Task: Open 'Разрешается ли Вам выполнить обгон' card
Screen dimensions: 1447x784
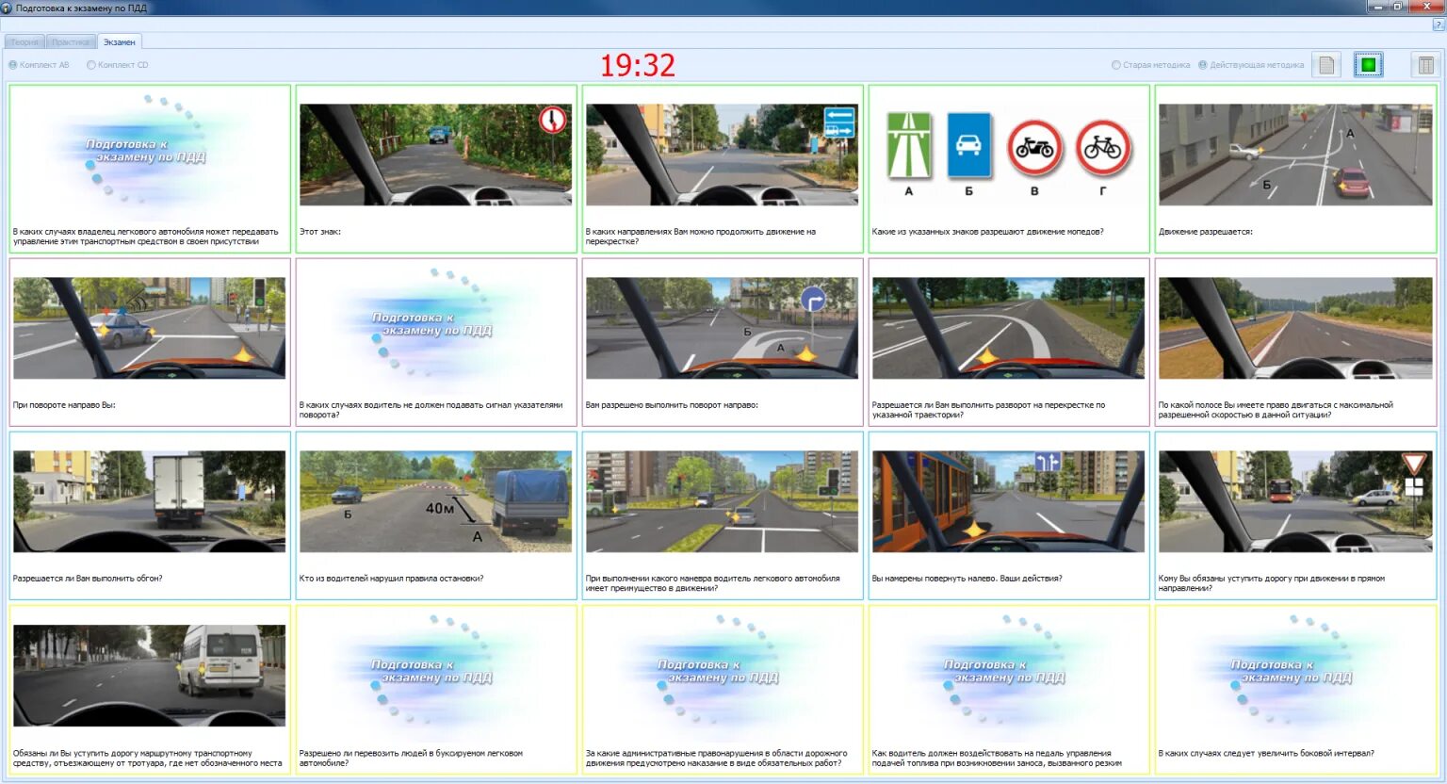Action: (x=150, y=515)
